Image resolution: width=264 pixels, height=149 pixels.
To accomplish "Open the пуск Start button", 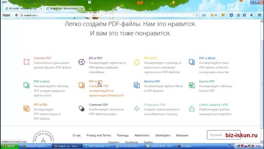I will pyautogui.click(x=9, y=146).
